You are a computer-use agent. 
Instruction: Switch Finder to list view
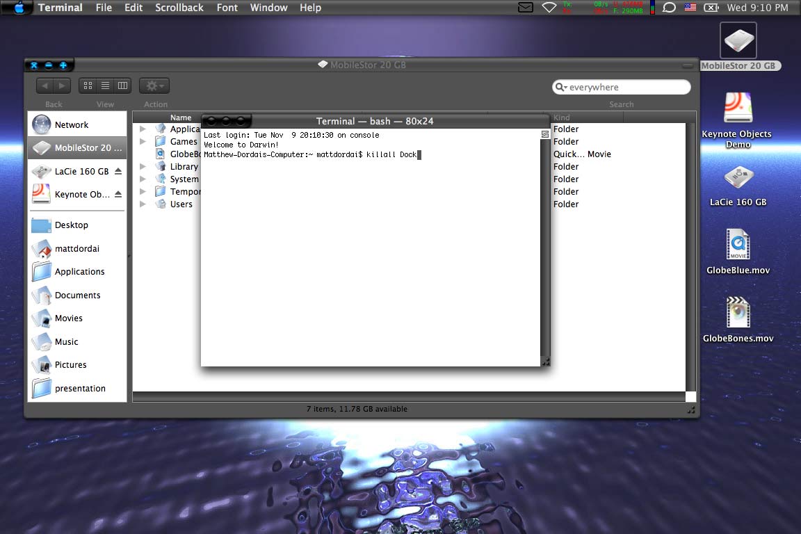click(x=105, y=86)
